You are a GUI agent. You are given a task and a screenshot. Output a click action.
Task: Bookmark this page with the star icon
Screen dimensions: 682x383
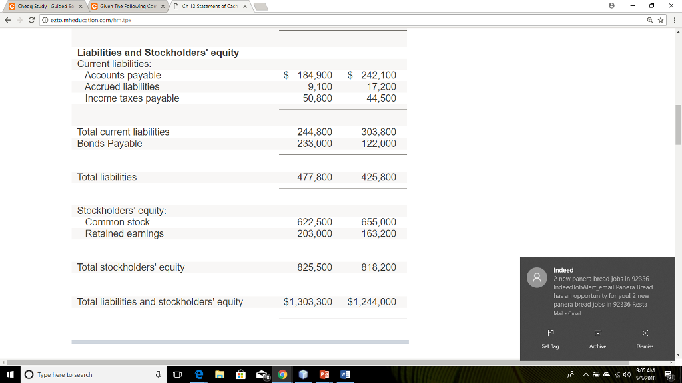click(659, 20)
